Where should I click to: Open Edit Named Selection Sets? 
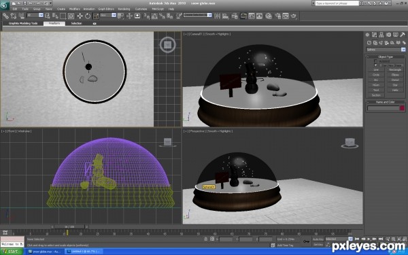click(179, 16)
